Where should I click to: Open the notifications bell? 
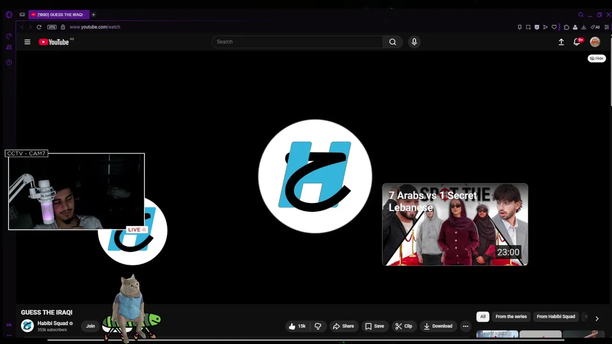click(x=577, y=42)
